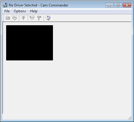Click the mask icon in toolbar
The height and width of the screenshot is (122, 134).
(32, 18)
